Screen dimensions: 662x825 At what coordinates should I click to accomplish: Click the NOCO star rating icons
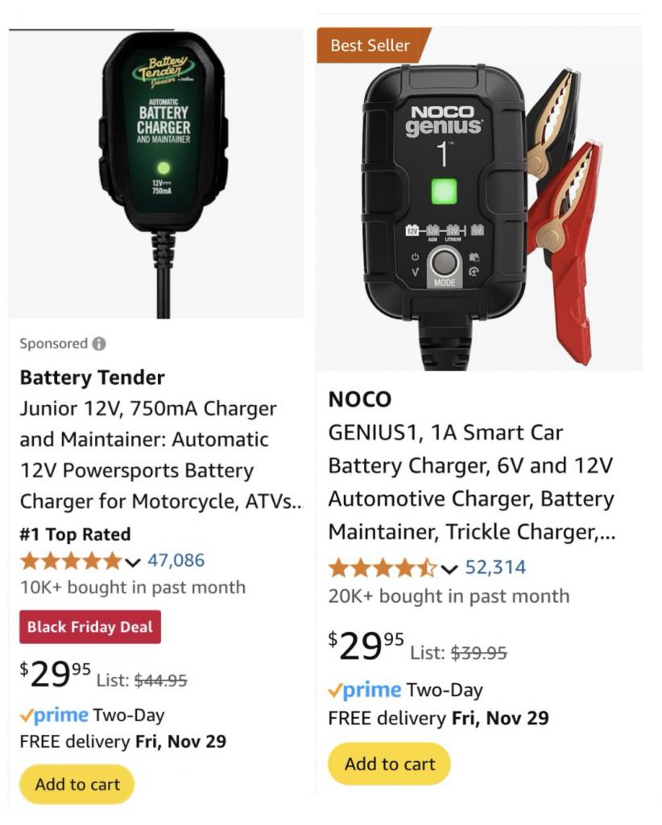tap(382, 568)
